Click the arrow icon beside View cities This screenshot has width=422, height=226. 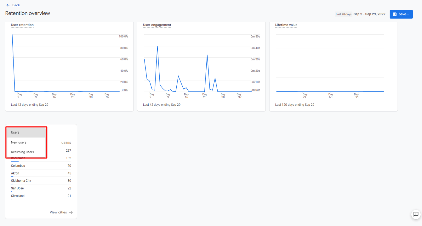coord(71,213)
